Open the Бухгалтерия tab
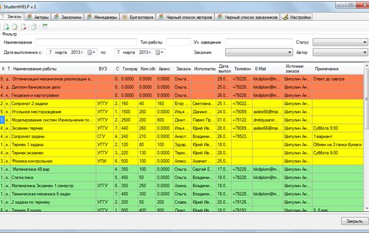The height and width of the screenshot is (234, 369). (x=138, y=17)
